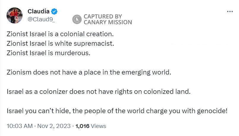Click the blue verified checkmark badge
Image resolution: width=239 pixels, height=136 pixels.
(x=54, y=12)
